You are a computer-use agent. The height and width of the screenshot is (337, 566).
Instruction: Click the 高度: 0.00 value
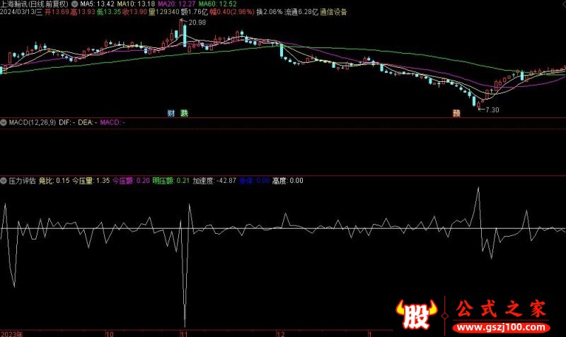[288, 181]
